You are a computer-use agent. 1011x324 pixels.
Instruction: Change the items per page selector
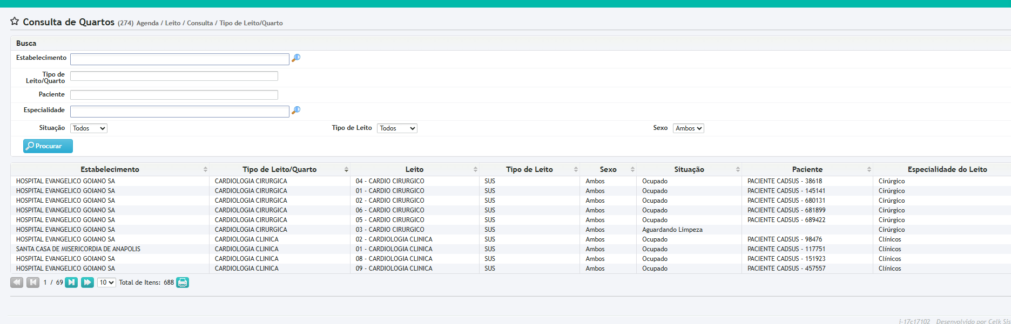[x=106, y=282]
